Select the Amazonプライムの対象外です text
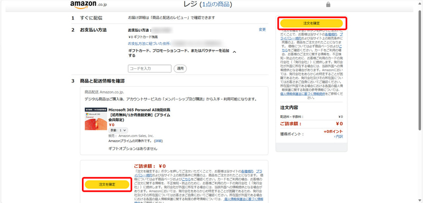 (130, 141)
